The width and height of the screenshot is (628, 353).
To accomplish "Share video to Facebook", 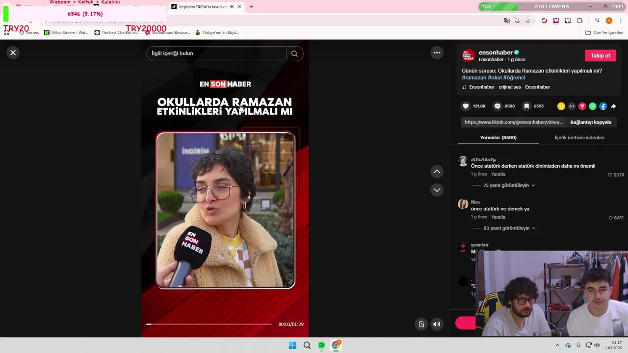I will [603, 106].
